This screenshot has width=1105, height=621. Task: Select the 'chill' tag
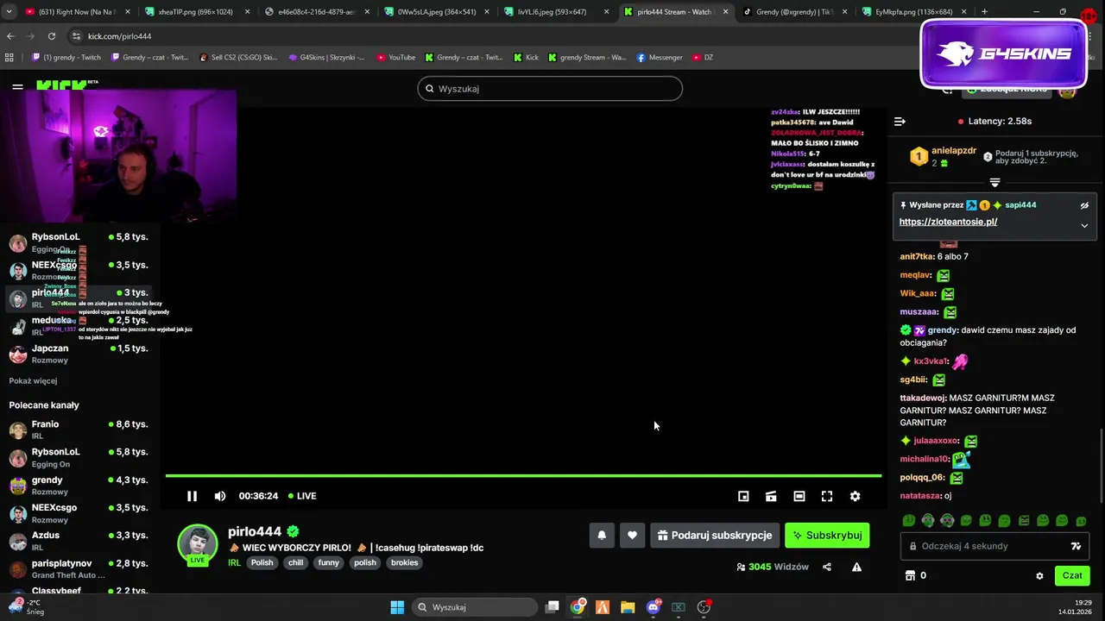[295, 562]
